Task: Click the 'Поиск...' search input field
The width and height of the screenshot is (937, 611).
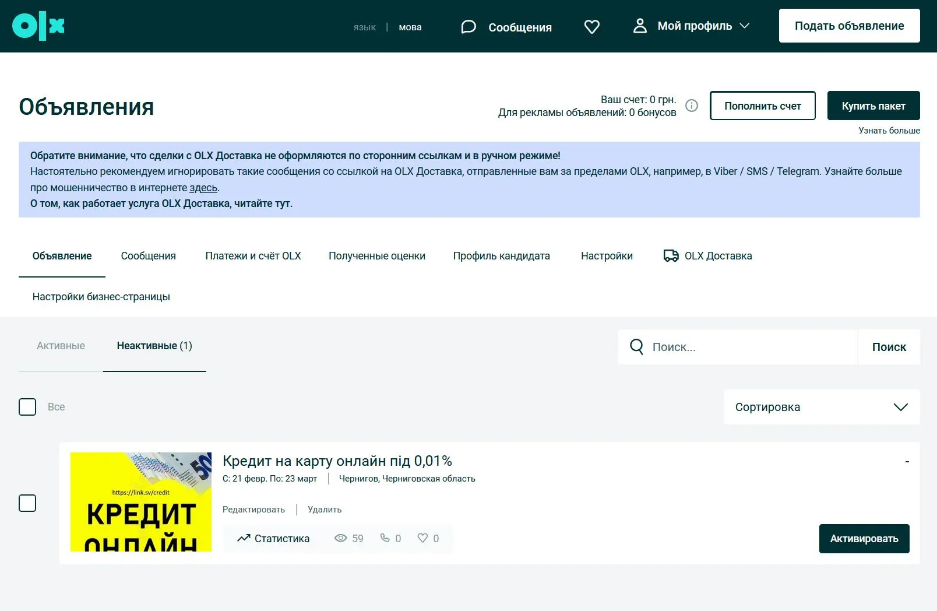Action: click(x=738, y=347)
